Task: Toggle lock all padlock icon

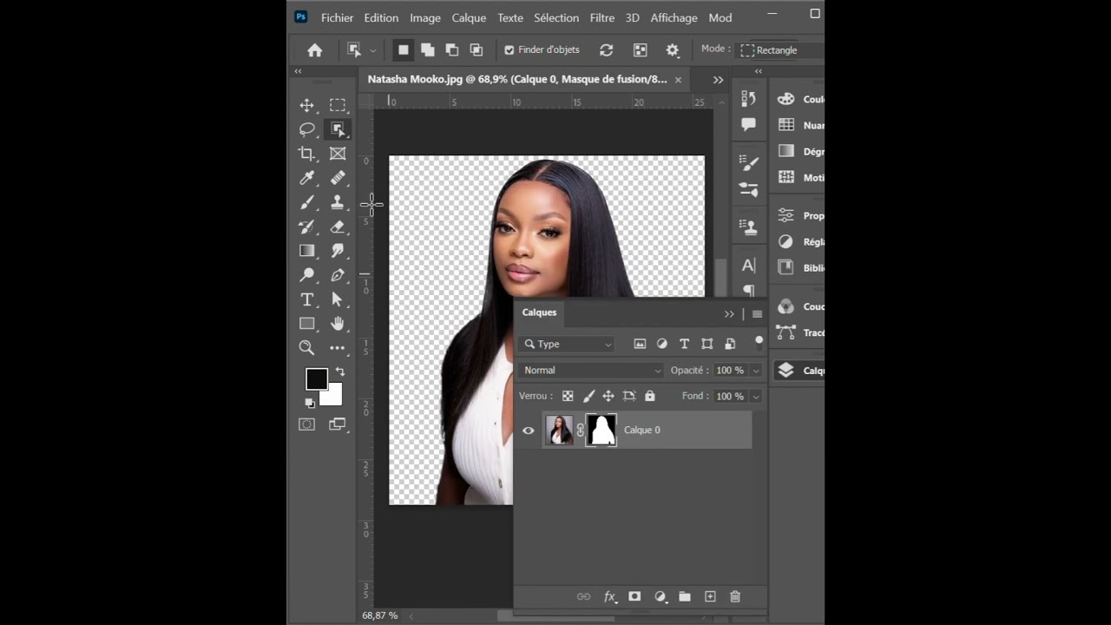Action: coord(649,396)
